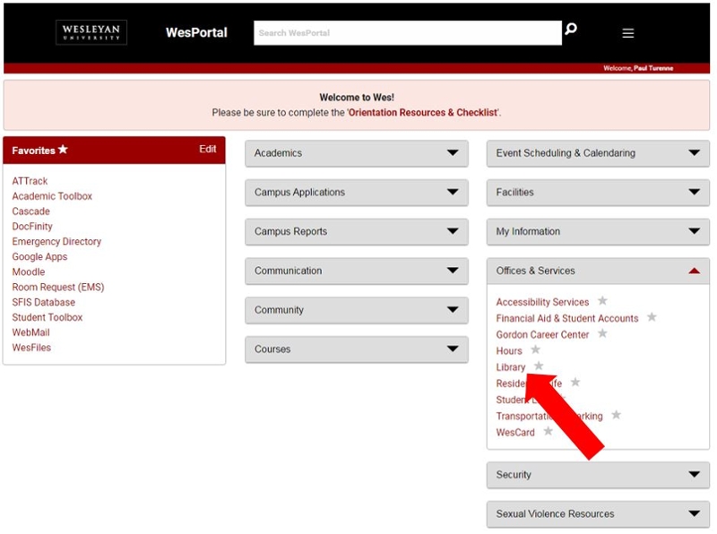Collapse the Offices & Services section

pyautogui.click(x=598, y=271)
